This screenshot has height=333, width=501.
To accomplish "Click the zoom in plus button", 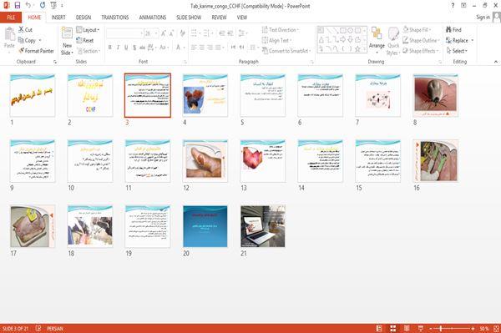I will tap(473, 329).
